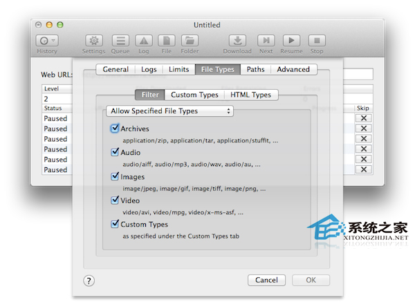Image resolution: width=415 pixels, height=302 pixels.
Task: Skip the third Paused item with its X
Action: pyautogui.click(x=364, y=139)
